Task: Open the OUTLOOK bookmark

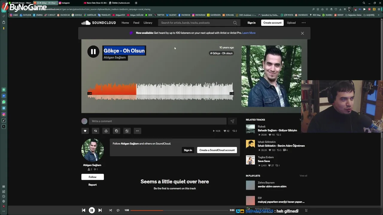Action: tap(25, 15)
